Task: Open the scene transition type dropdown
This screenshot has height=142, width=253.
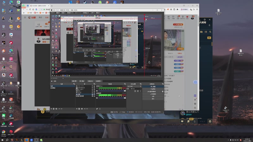Action: pos(134,86)
